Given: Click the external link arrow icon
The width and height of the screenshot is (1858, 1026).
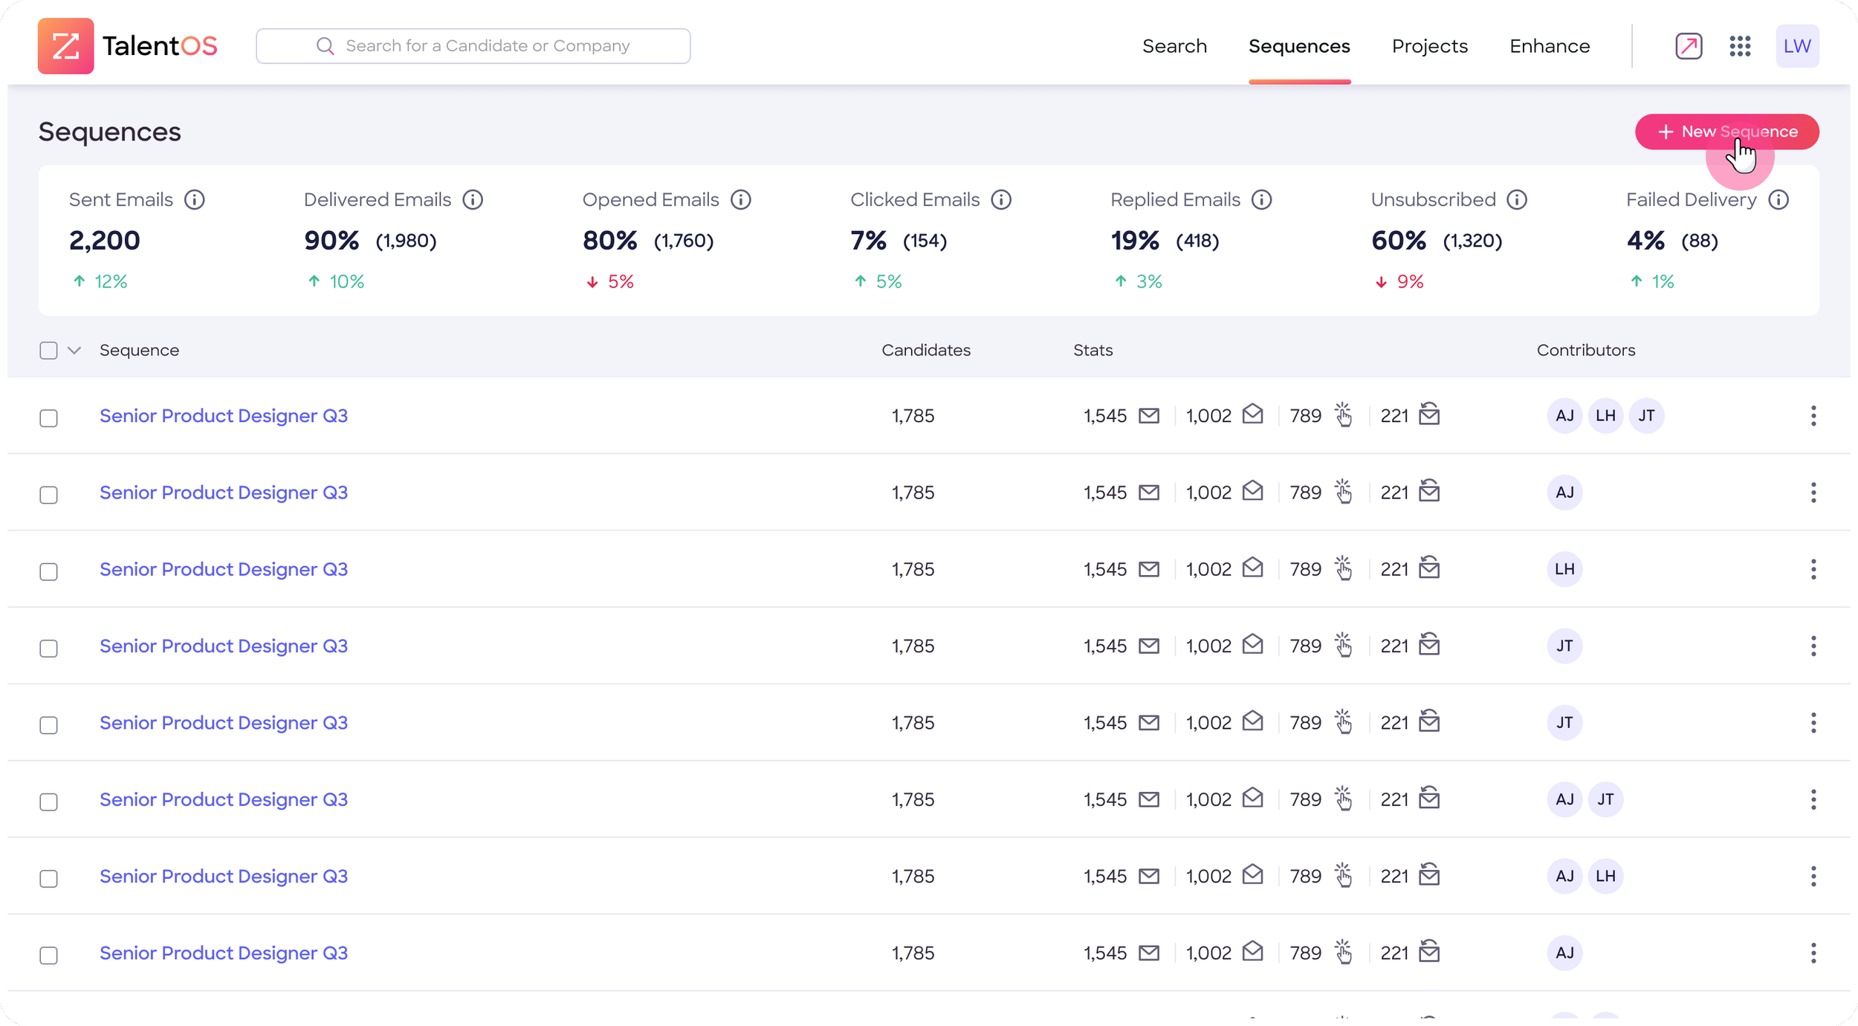Looking at the screenshot, I should coord(1689,46).
